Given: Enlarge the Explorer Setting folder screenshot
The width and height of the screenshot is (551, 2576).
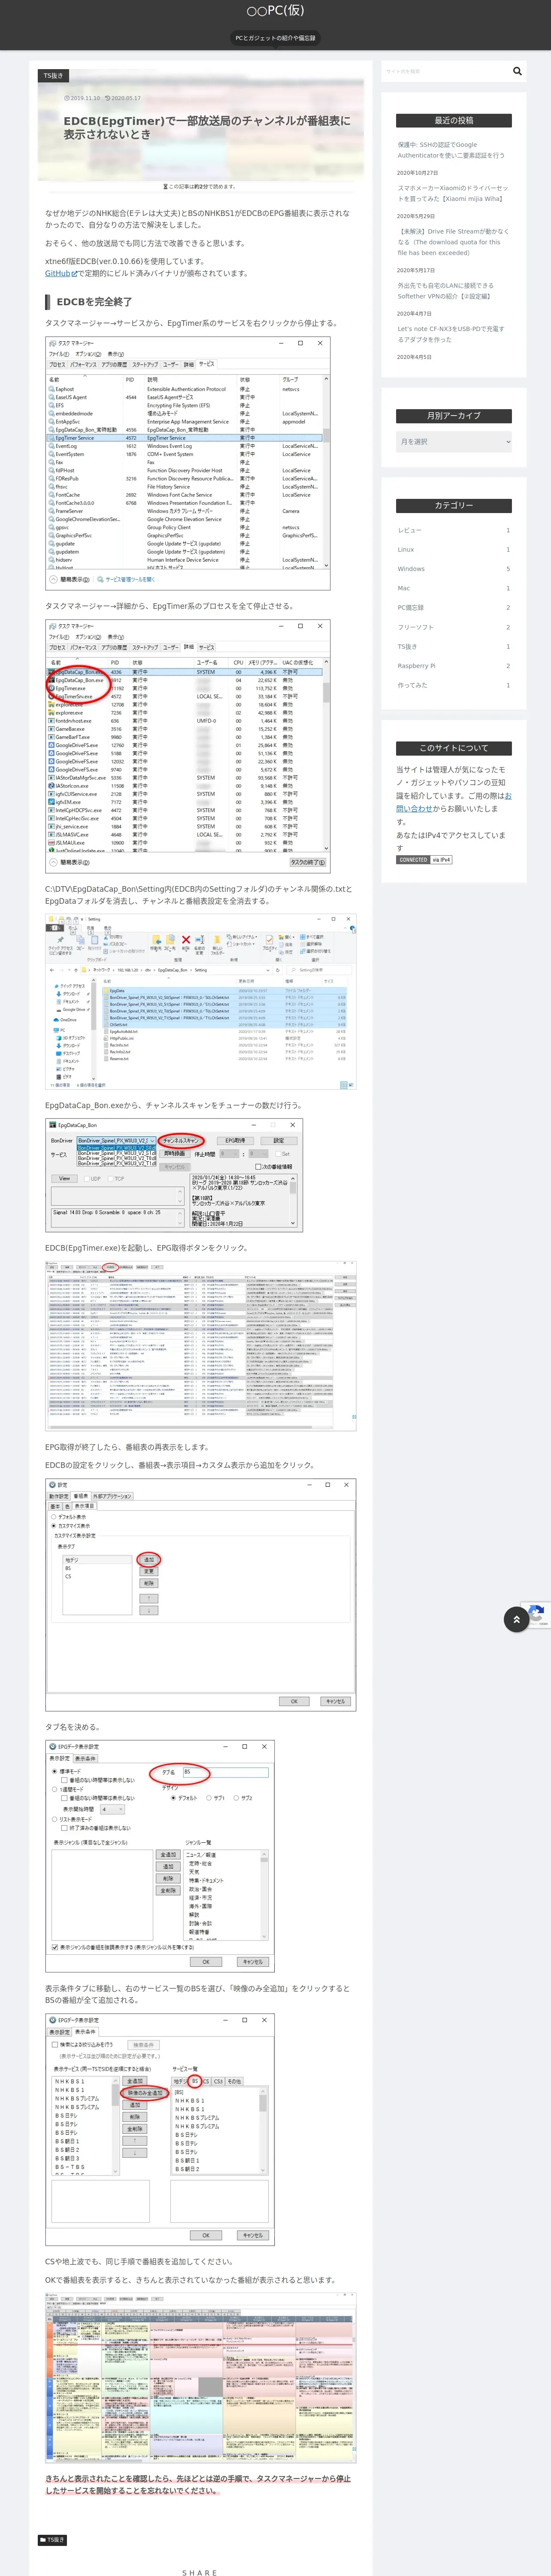Looking at the screenshot, I should click(200, 1001).
